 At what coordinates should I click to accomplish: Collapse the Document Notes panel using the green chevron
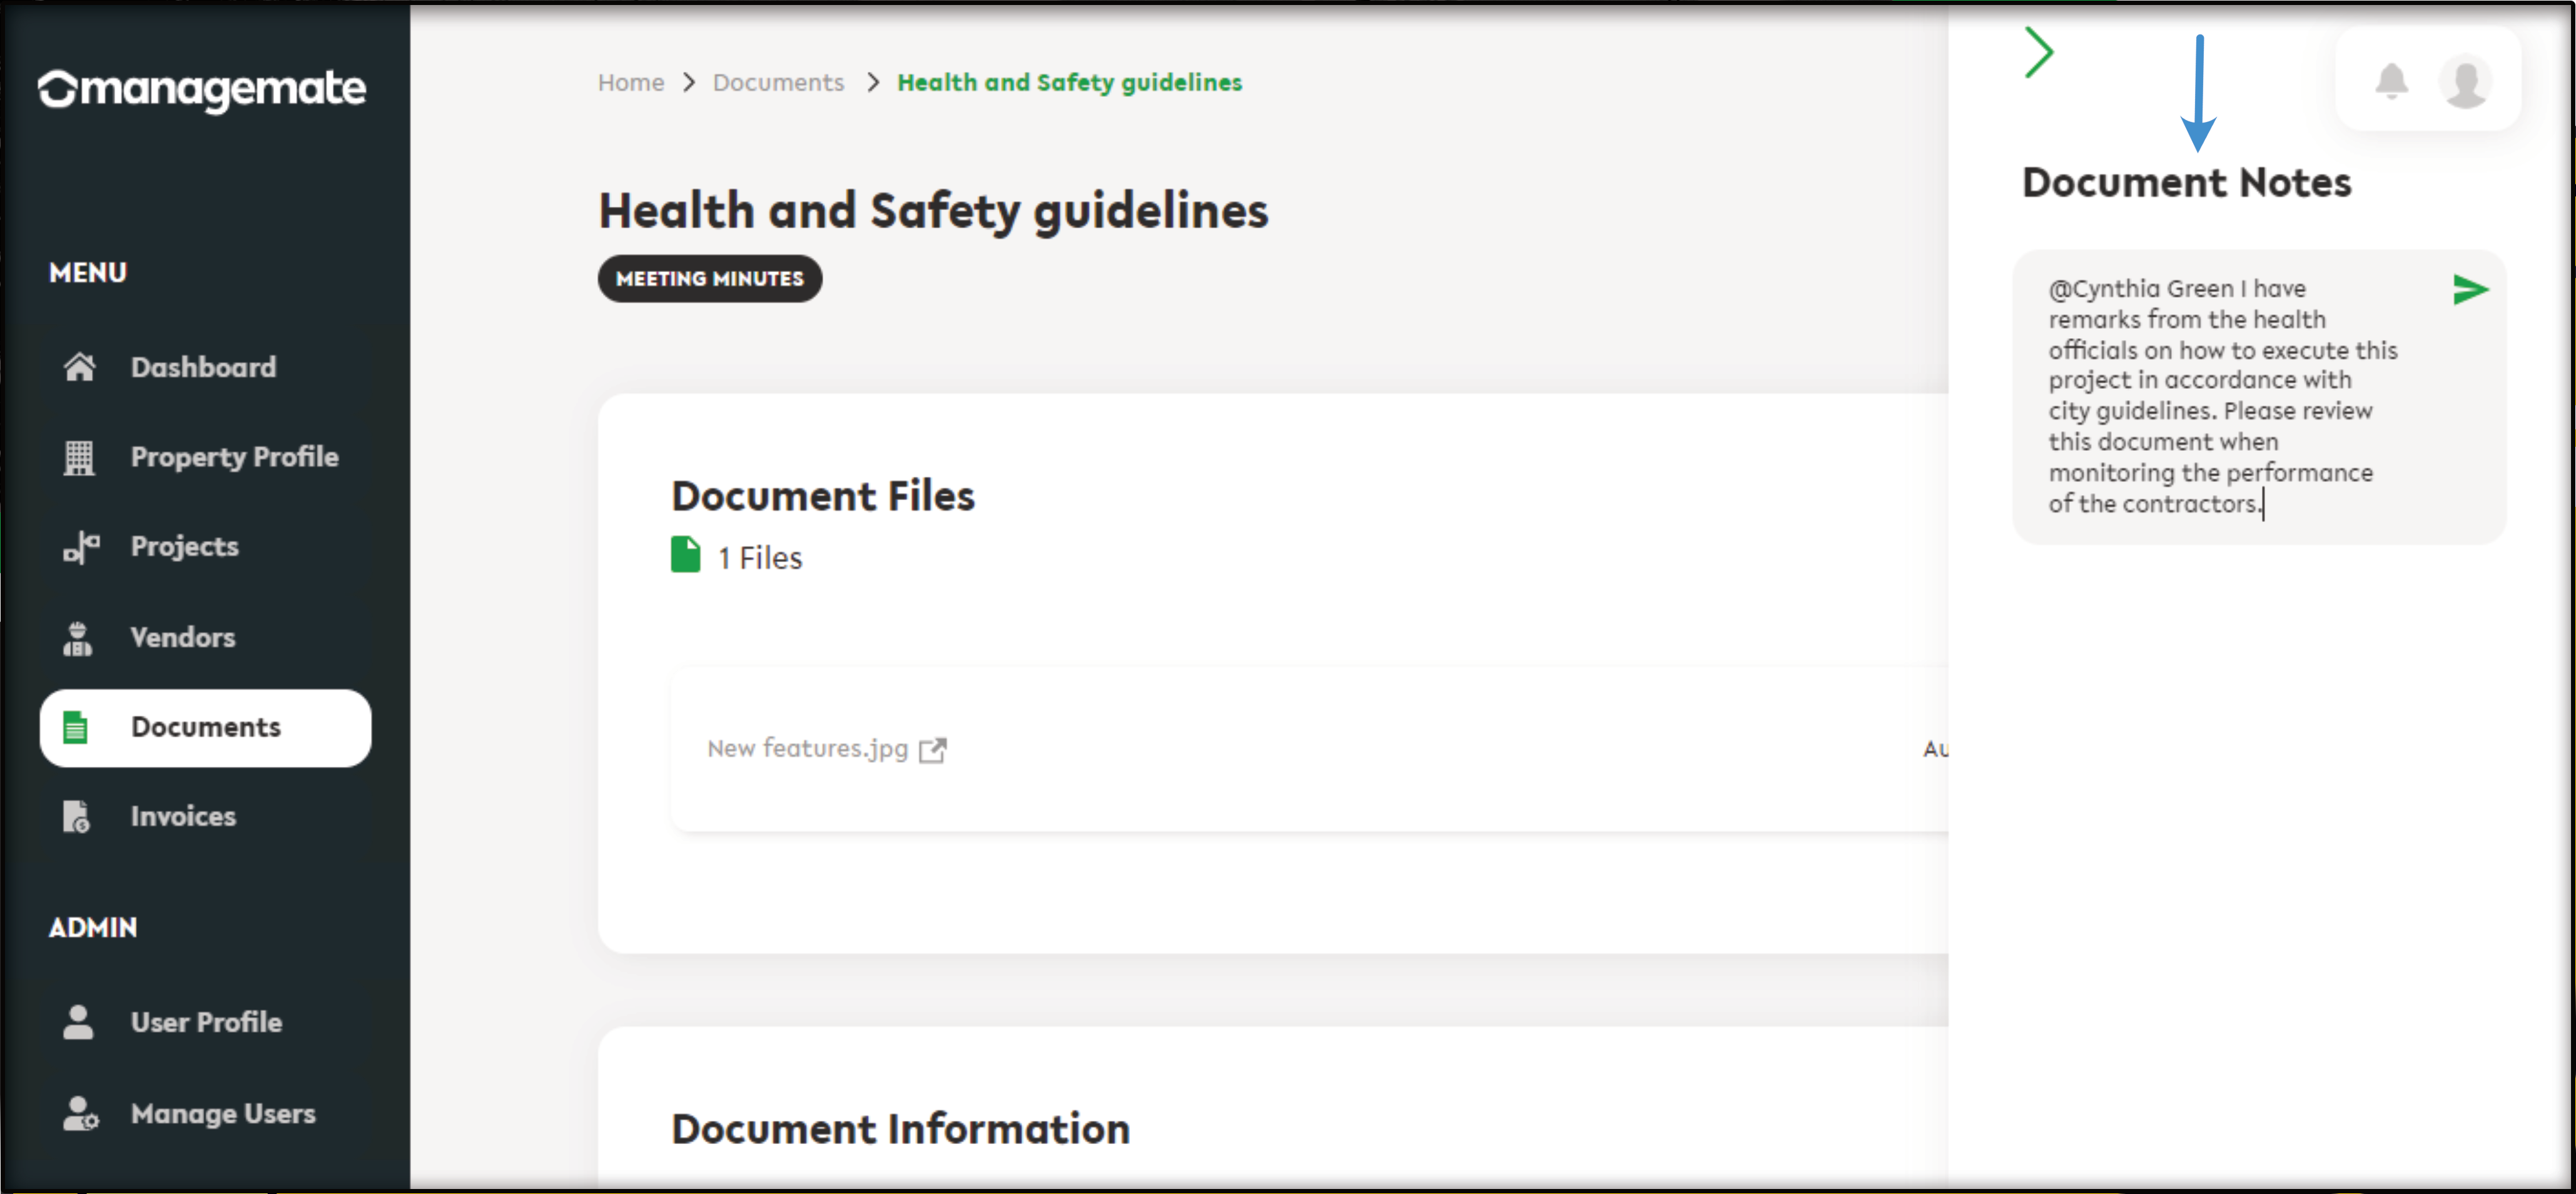(x=2039, y=52)
